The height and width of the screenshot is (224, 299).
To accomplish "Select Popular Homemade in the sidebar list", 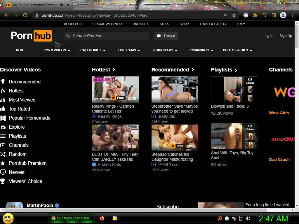I will point(29,118).
